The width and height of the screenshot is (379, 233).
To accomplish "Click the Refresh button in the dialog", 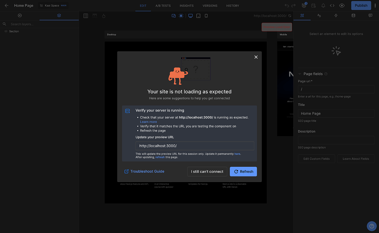I will tap(243, 171).
